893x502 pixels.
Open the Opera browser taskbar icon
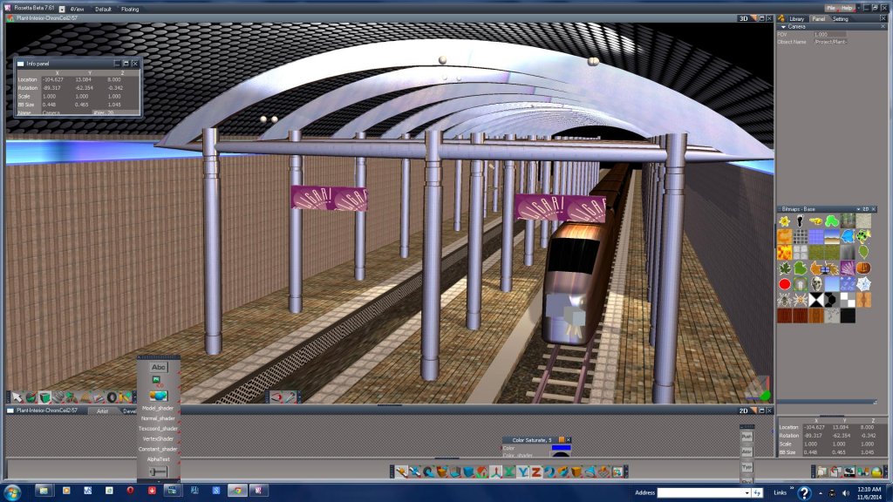click(x=131, y=490)
